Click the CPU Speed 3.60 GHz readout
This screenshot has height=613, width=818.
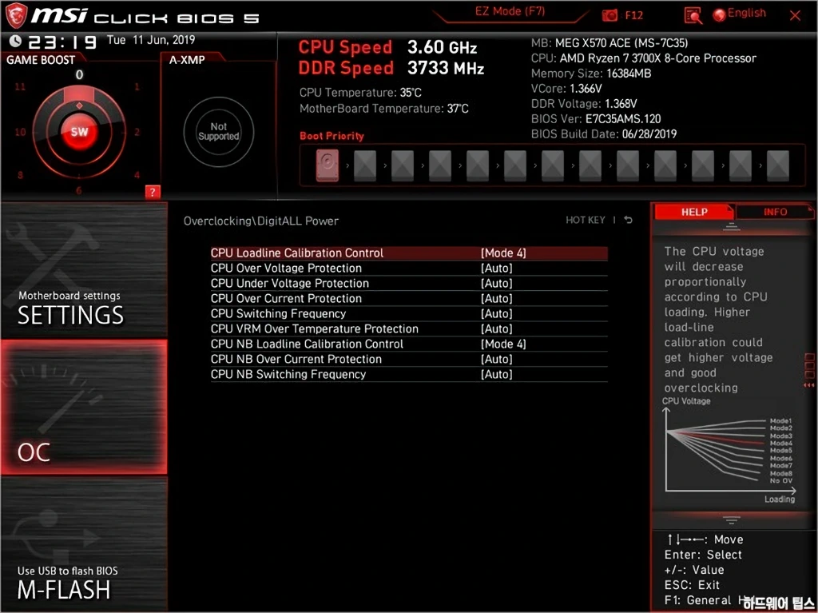(387, 47)
